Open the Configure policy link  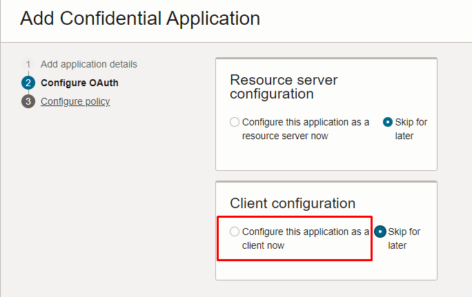[x=75, y=101]
